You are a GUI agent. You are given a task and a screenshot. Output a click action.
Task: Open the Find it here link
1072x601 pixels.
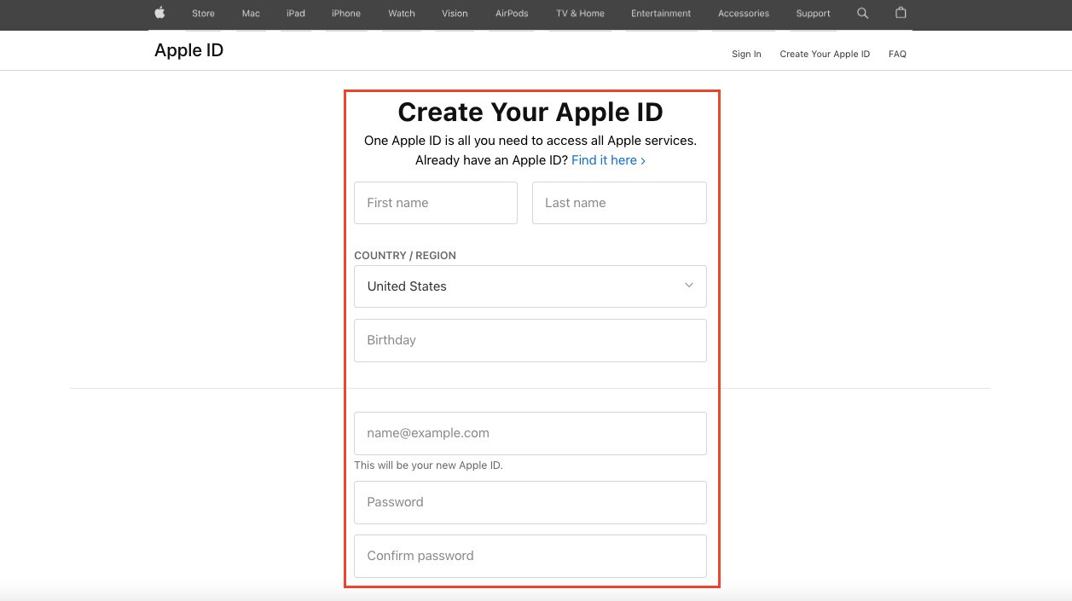click(607, 160)
